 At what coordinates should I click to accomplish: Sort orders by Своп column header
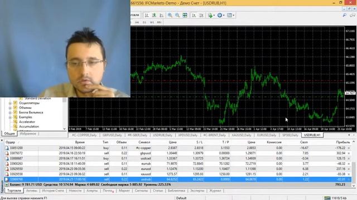[x=303, y=142]
